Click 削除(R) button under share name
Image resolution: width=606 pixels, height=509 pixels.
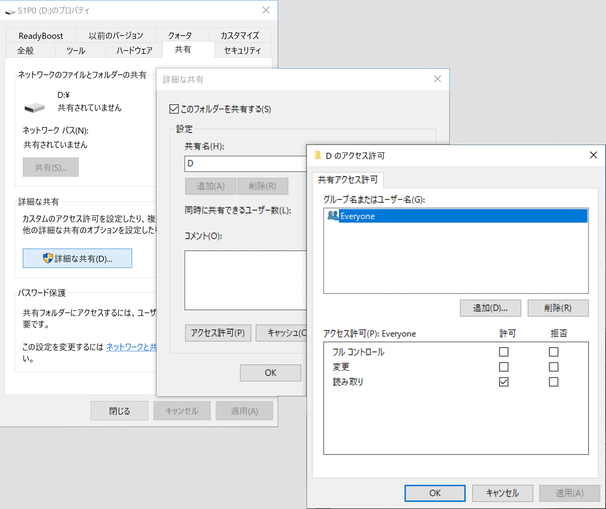(x=263, y=186)
